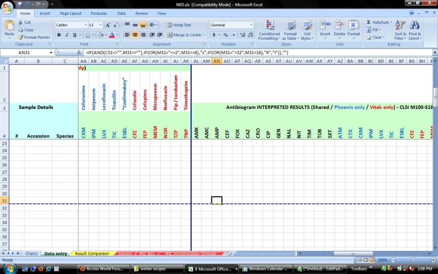Open the Name Box dropdown beside AN31

click(51, 53)
